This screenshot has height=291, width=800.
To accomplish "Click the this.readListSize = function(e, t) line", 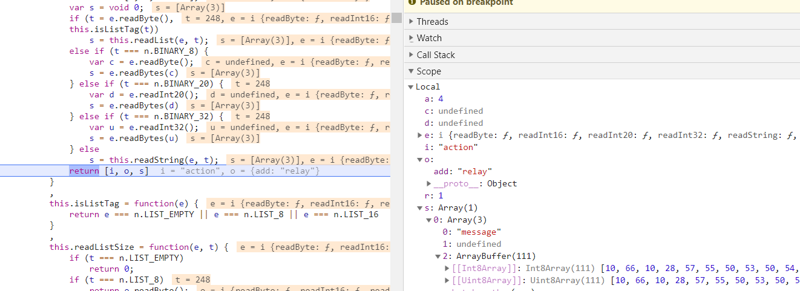I will point(139,247).
